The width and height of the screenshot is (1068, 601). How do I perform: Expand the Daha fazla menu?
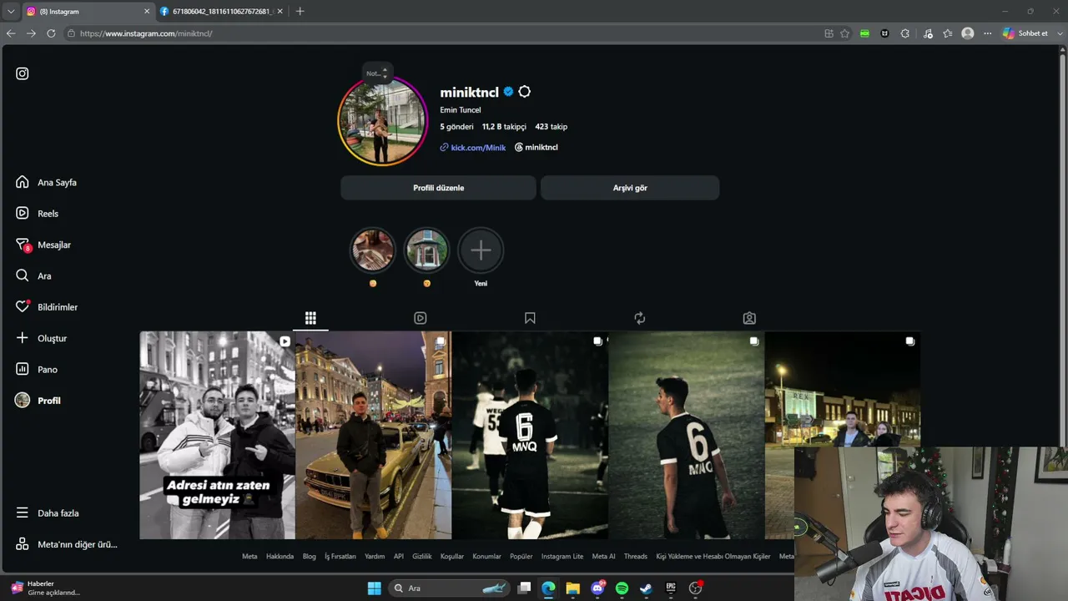[48, 513]
